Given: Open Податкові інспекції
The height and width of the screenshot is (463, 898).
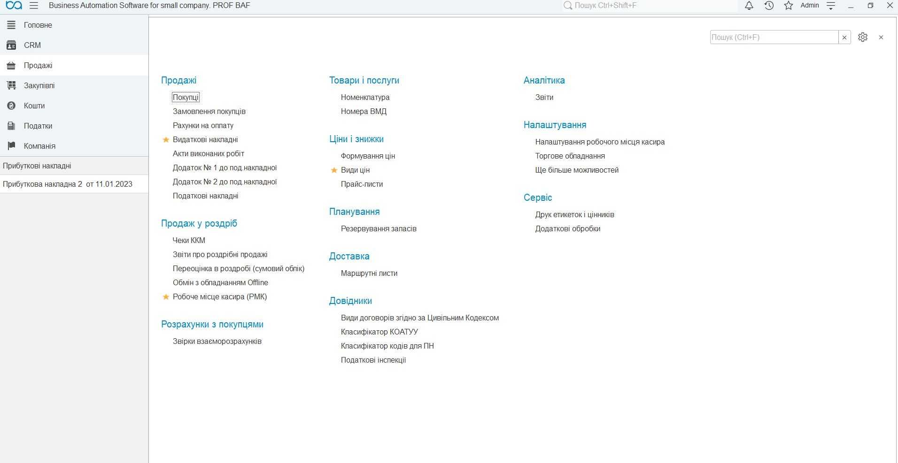Looking at the screenshot, I should pyautogui.click(x=373, y=360).
